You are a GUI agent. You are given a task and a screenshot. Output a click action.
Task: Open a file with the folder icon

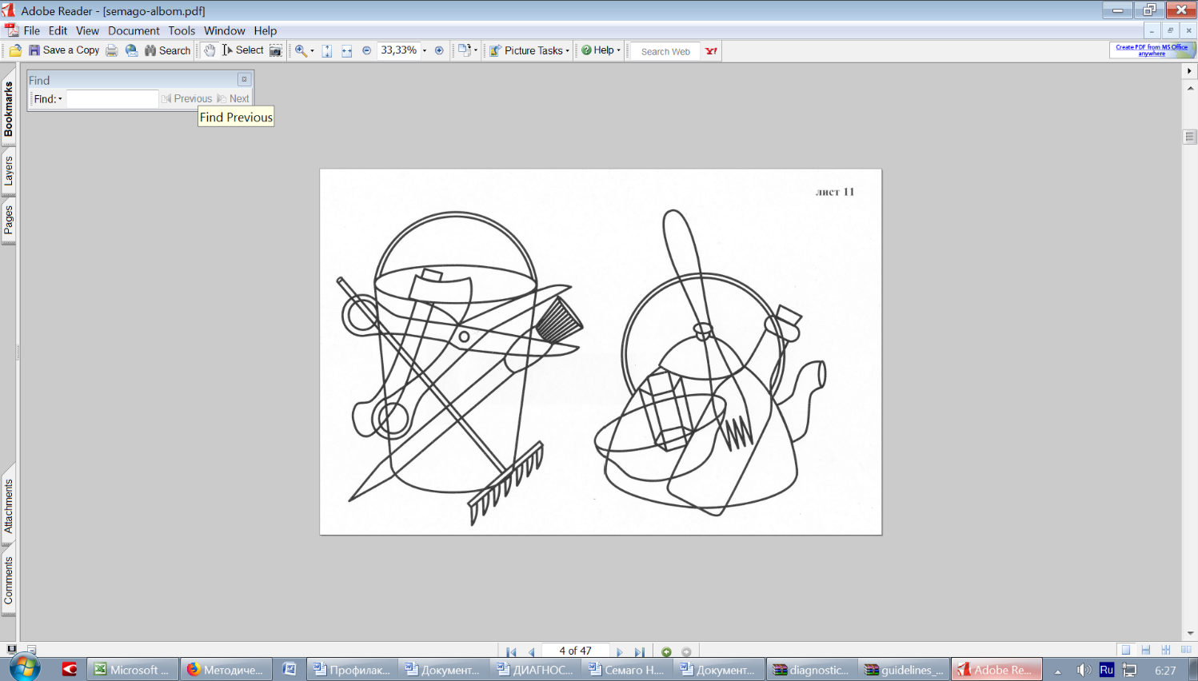[x=15, y=50]
